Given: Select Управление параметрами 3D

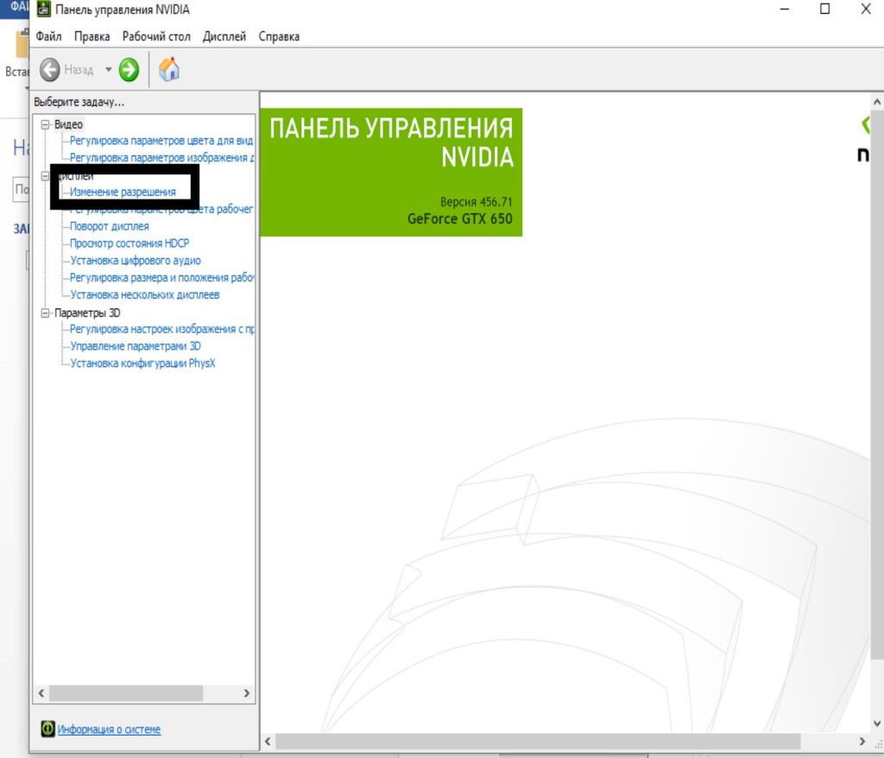Looking at the screenshot, I should (x=136, y=346).
